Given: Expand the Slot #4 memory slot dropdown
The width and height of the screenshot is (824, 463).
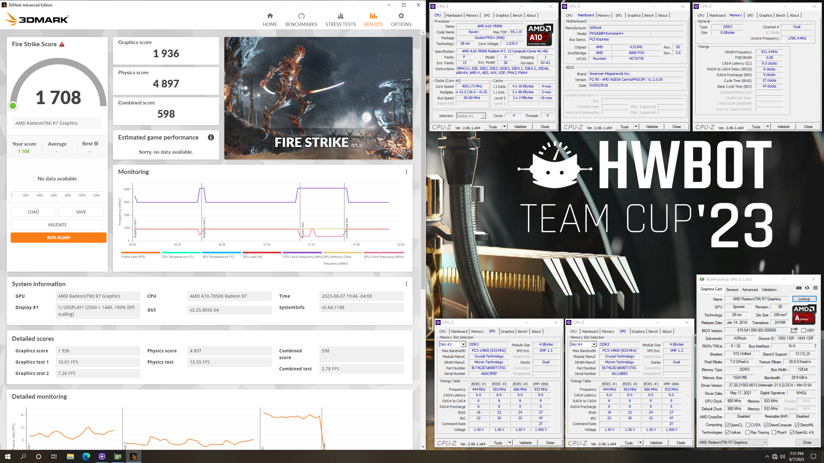Looking at the screenshot, I should coord(583,344).
